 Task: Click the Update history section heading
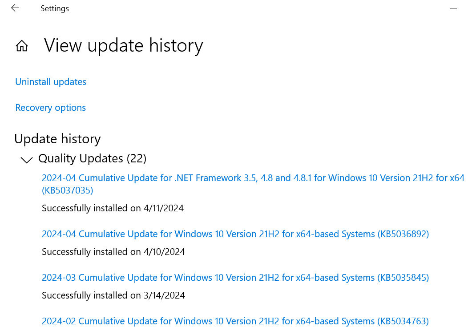[x=57, y=139]
